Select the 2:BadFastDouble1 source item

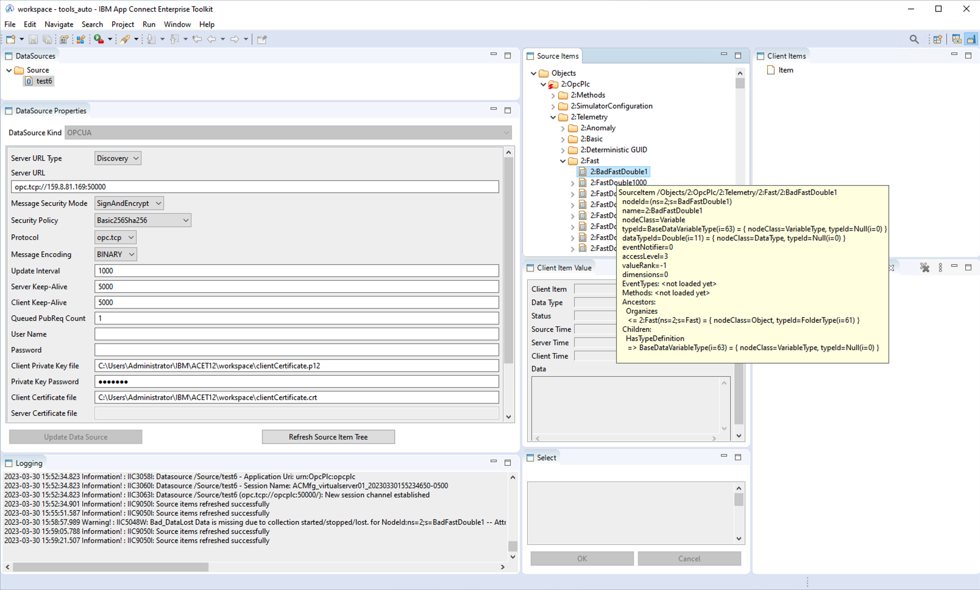614,172
